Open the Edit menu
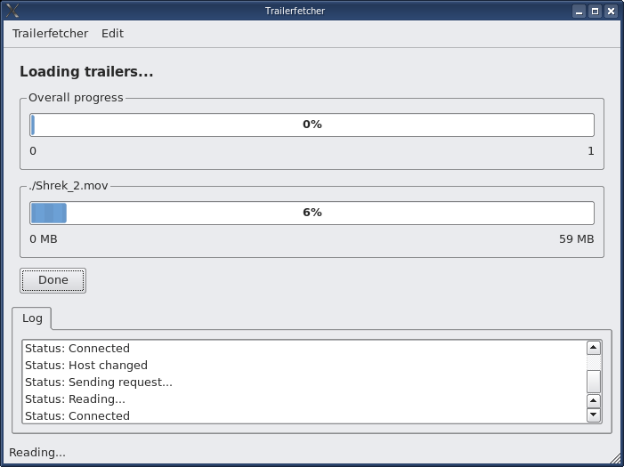 pos(112,34)
